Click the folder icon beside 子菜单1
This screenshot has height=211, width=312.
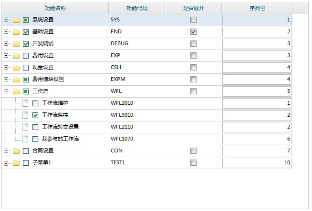pos(16,163)
